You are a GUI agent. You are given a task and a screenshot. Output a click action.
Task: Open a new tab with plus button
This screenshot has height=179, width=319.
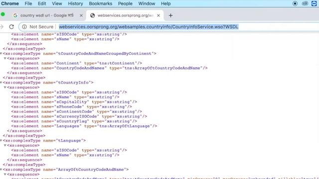click(x=170, y=15)
